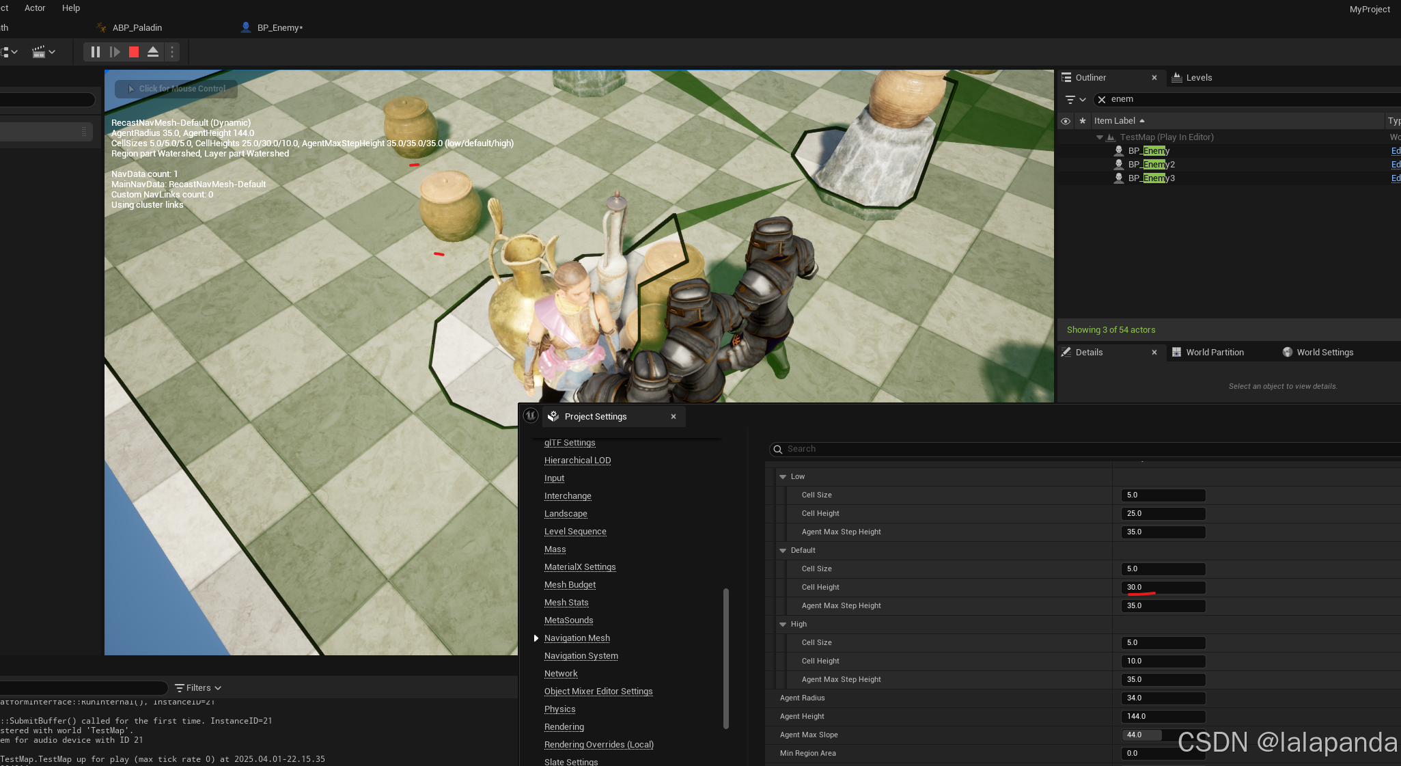The width and height of the screenshot is (1401, 766).
Task: Toggle the Outliner pinned star column
Action: (x=1082, y=121)
